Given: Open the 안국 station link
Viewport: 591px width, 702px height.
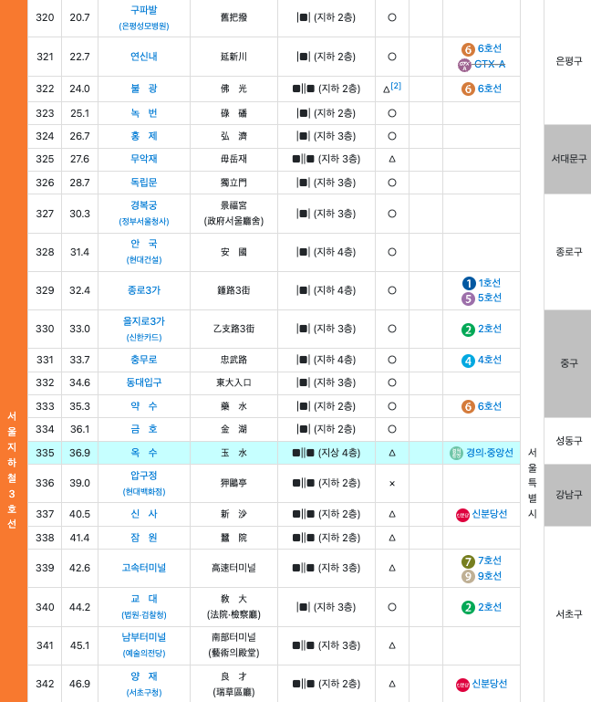Looking at the screenshot, I should pyautogui.click(x=143, y=244).
